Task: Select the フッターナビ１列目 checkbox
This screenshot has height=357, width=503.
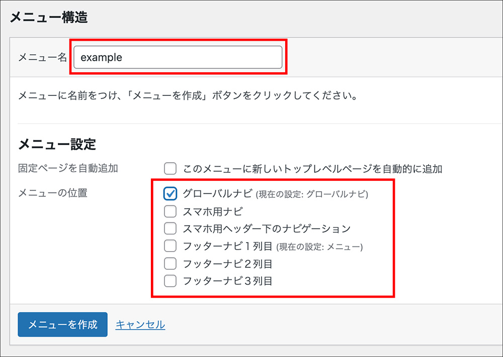Action: point(170,246)
